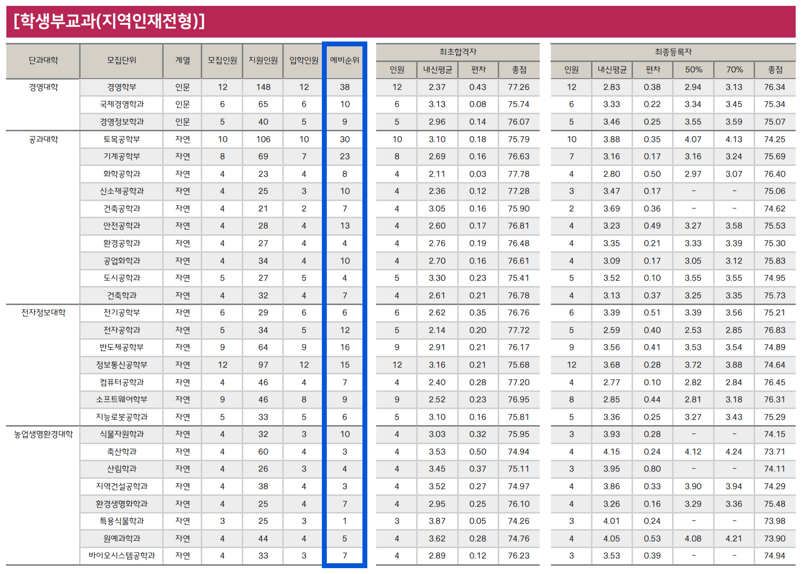Click the 최초합격자 group header

pos(458,52)
